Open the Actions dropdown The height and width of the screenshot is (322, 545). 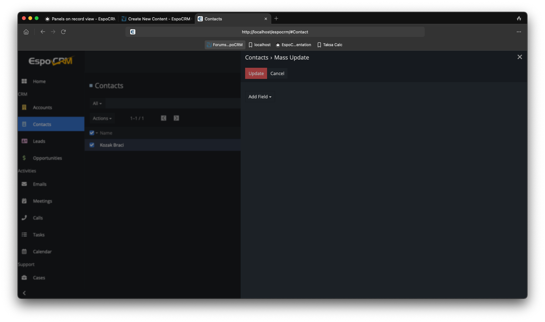pyautogui.click(x=102, y=118)
